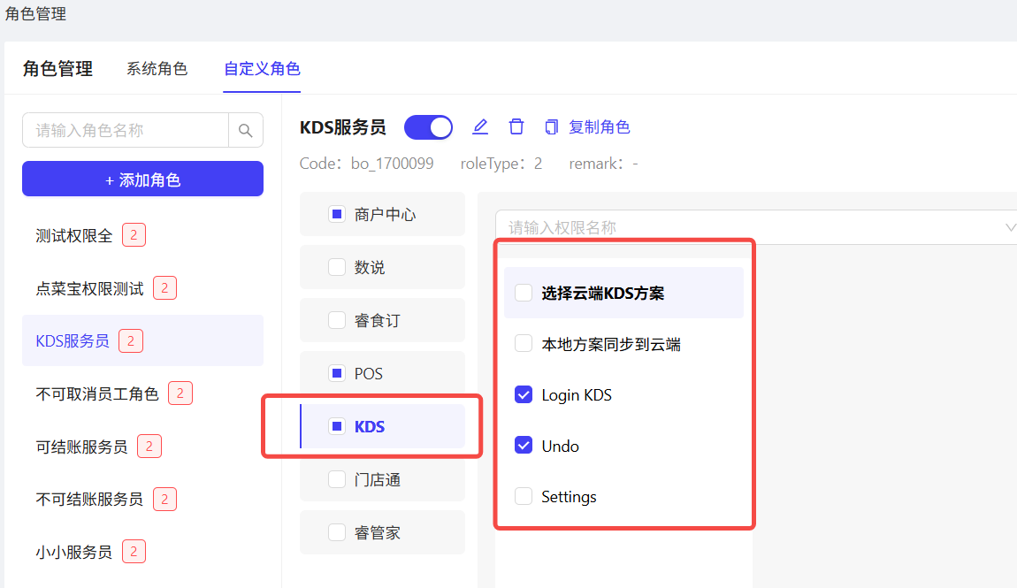Select the 测试权限全 role
This screenshot has width=1017, height=588.
(x=74, y=235)
